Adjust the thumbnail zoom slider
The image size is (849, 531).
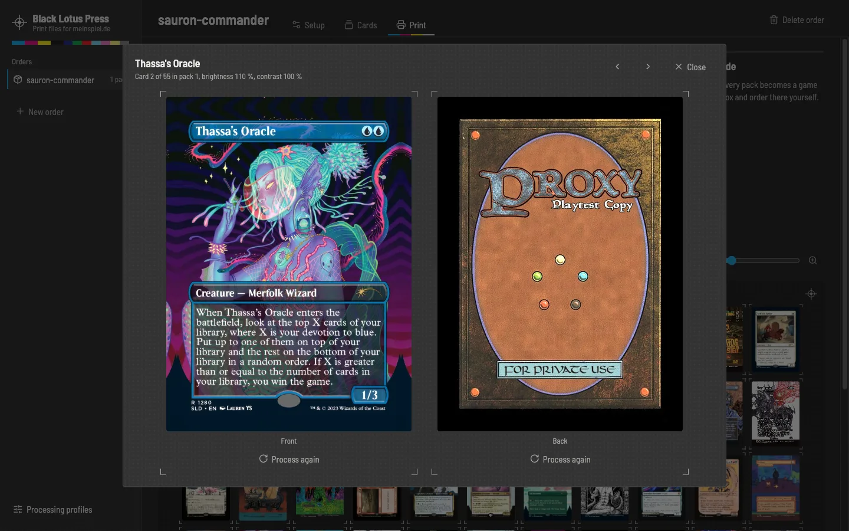pos(764,260)
